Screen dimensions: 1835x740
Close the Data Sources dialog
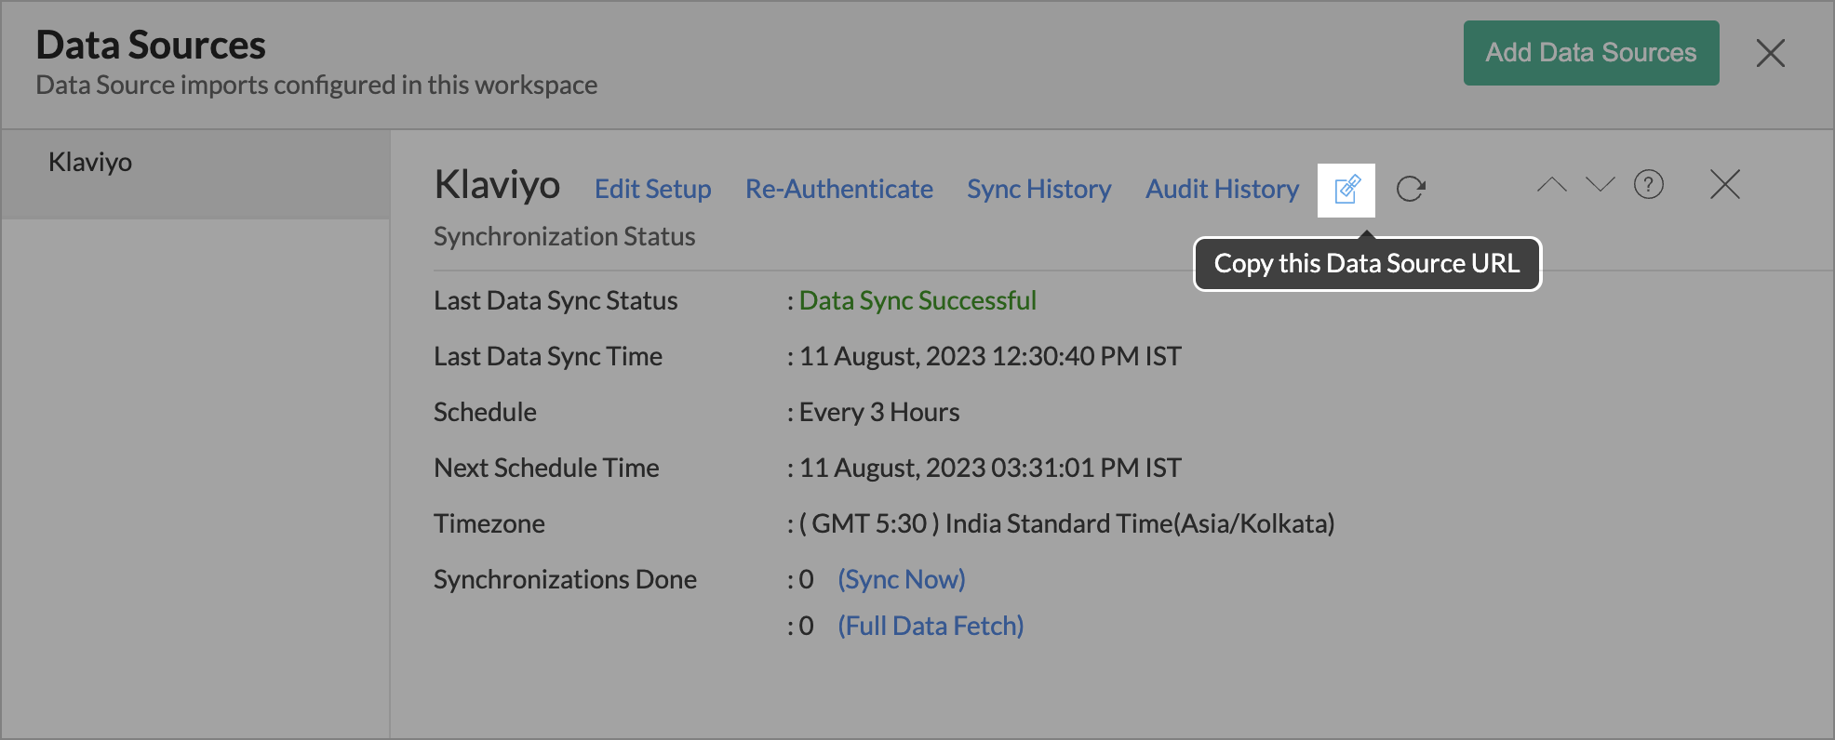tap(1770, 53)
